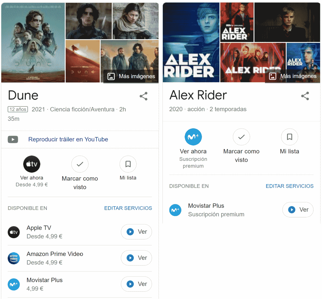This screenshot has height=299, width=322.
Task: Click Editar Servicios in Alex Rider card
Action: click(x=290, y=186)
